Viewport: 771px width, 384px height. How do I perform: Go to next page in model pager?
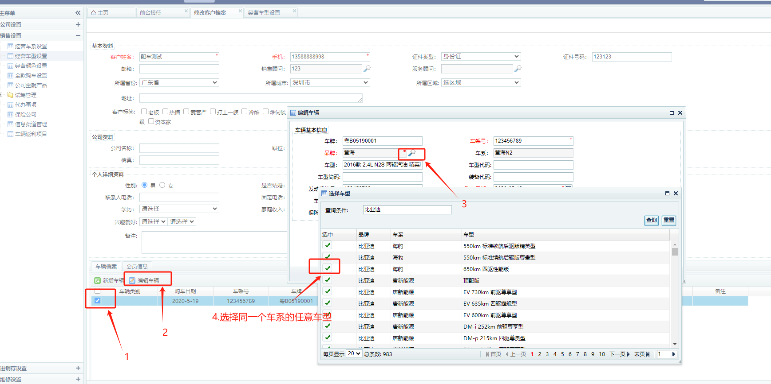[x=620, y=354]
